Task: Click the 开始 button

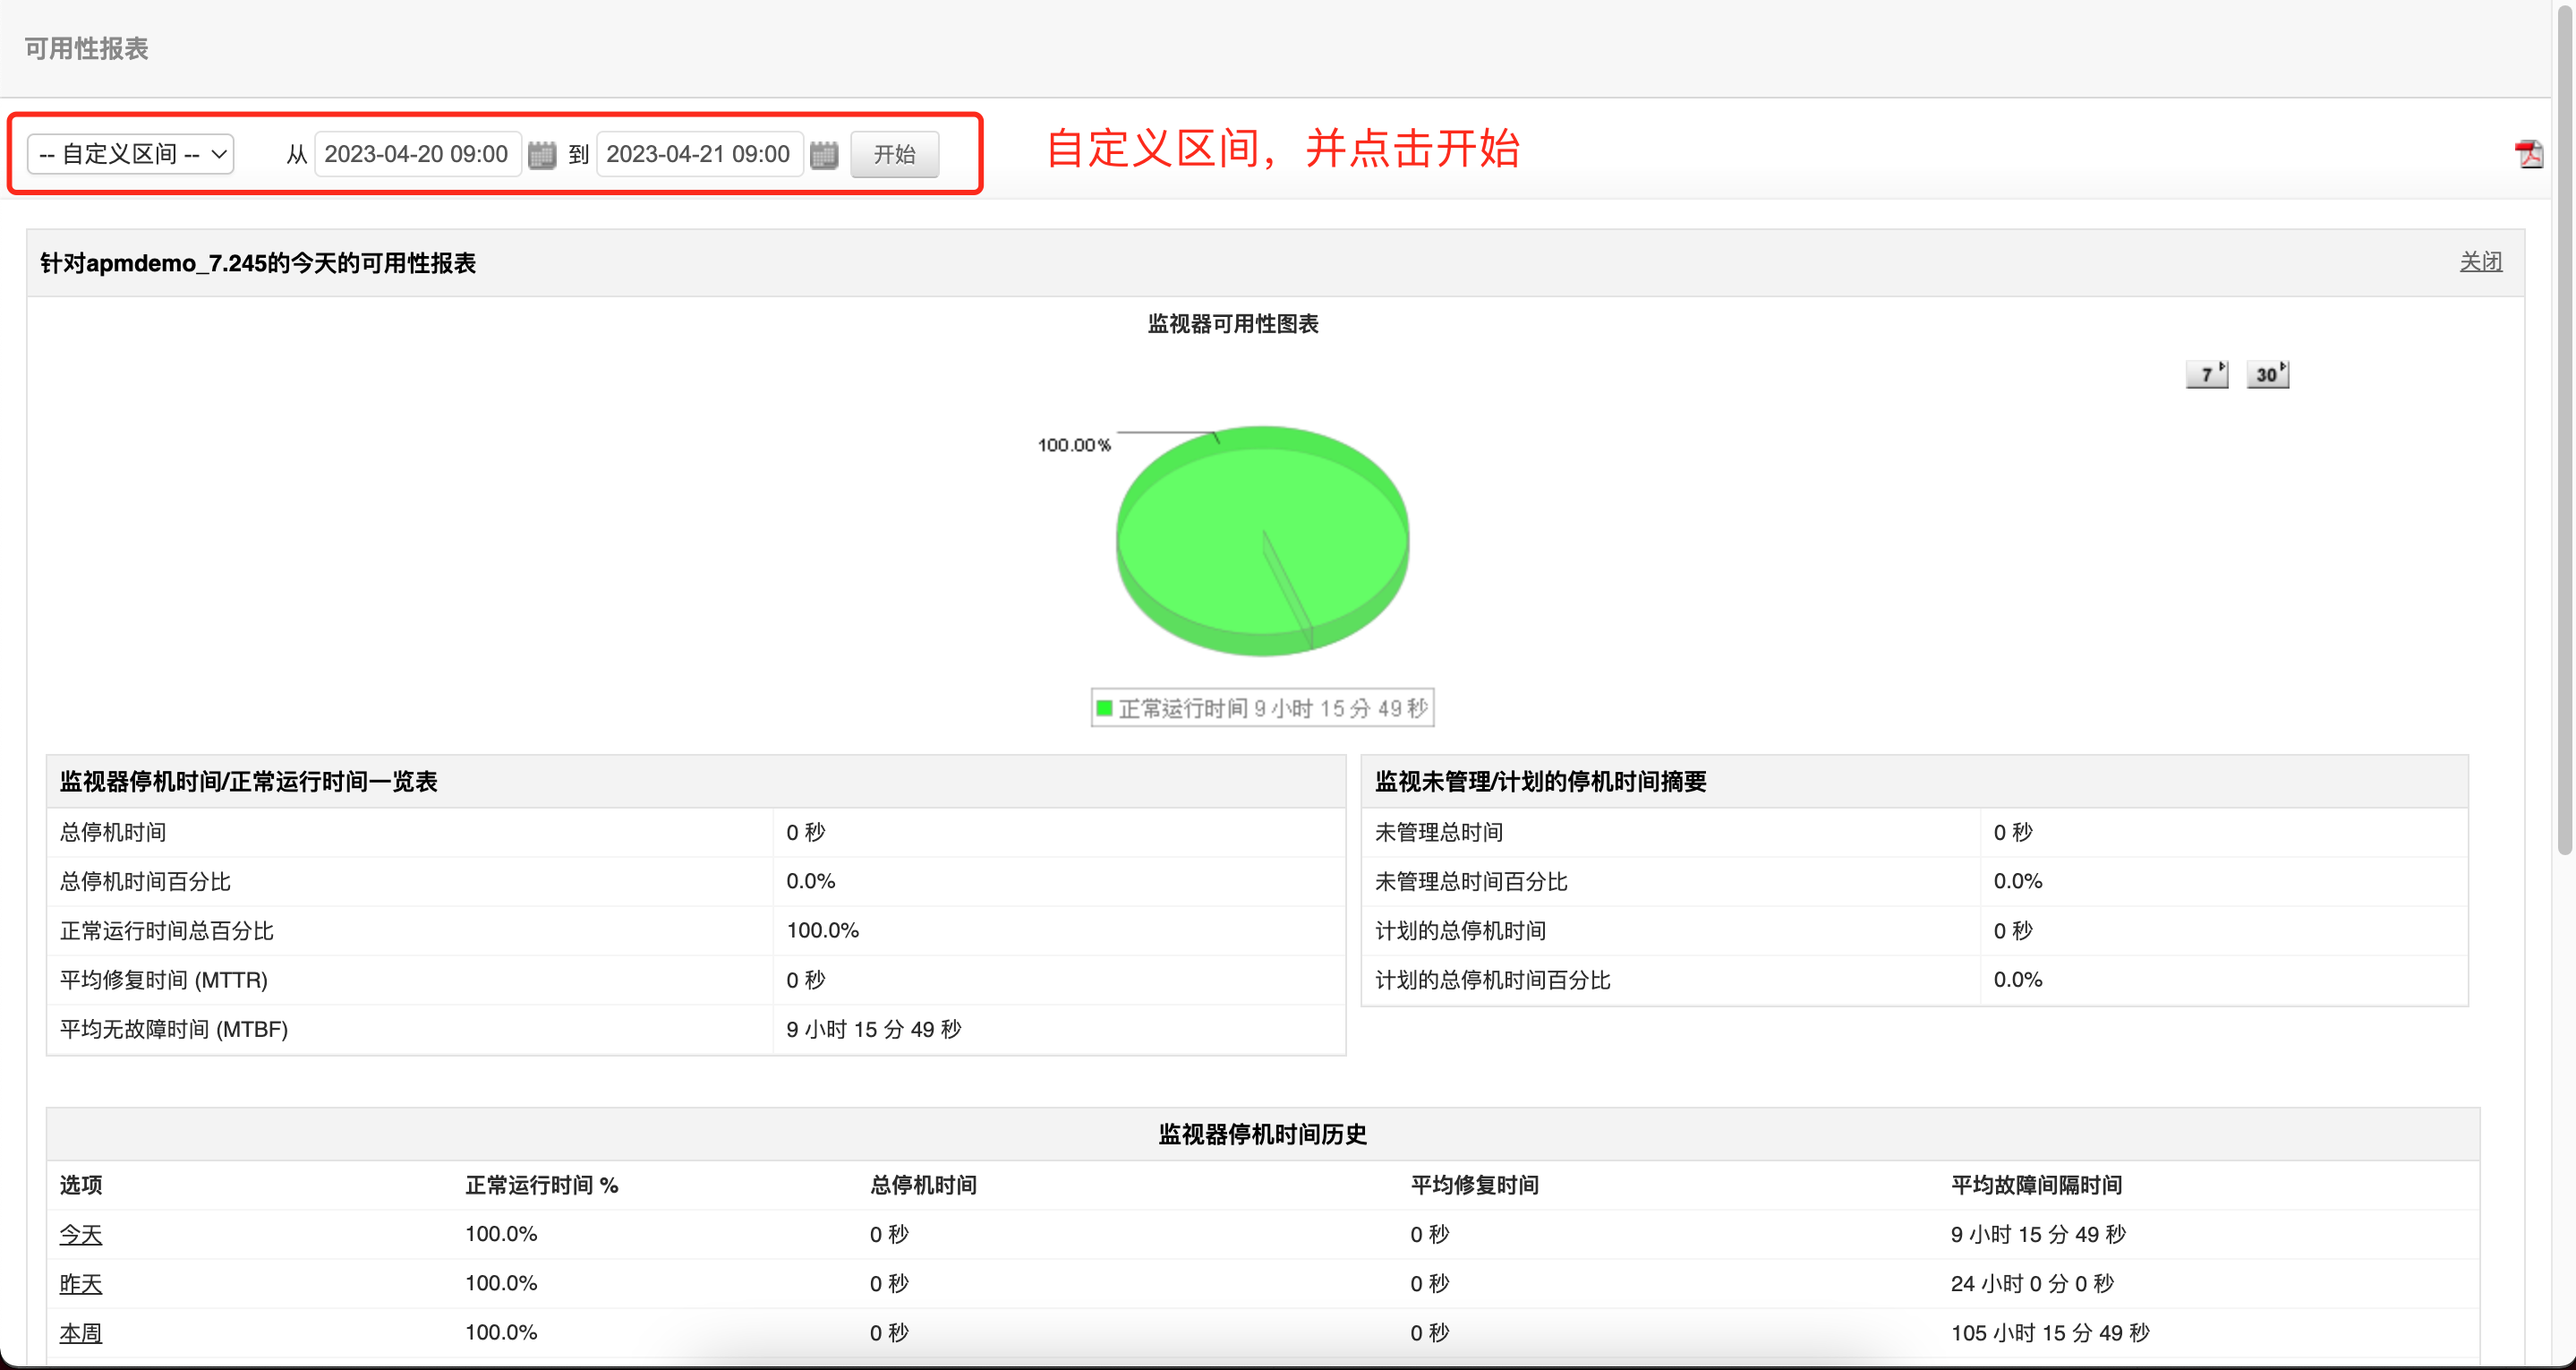Action: [x=894, y=154]
